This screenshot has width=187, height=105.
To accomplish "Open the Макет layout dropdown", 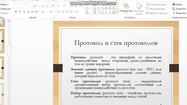I will 5,5.
